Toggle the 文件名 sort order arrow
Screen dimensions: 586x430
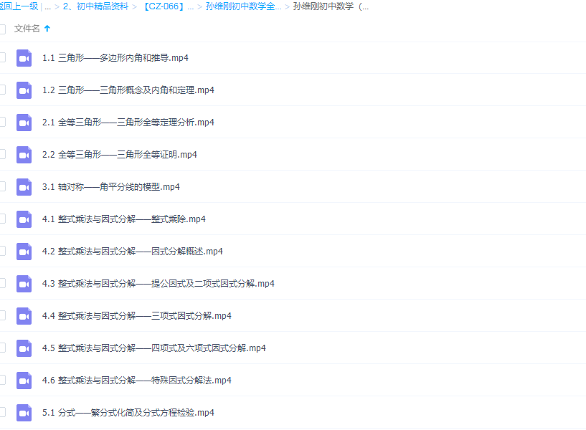[47, 29]
